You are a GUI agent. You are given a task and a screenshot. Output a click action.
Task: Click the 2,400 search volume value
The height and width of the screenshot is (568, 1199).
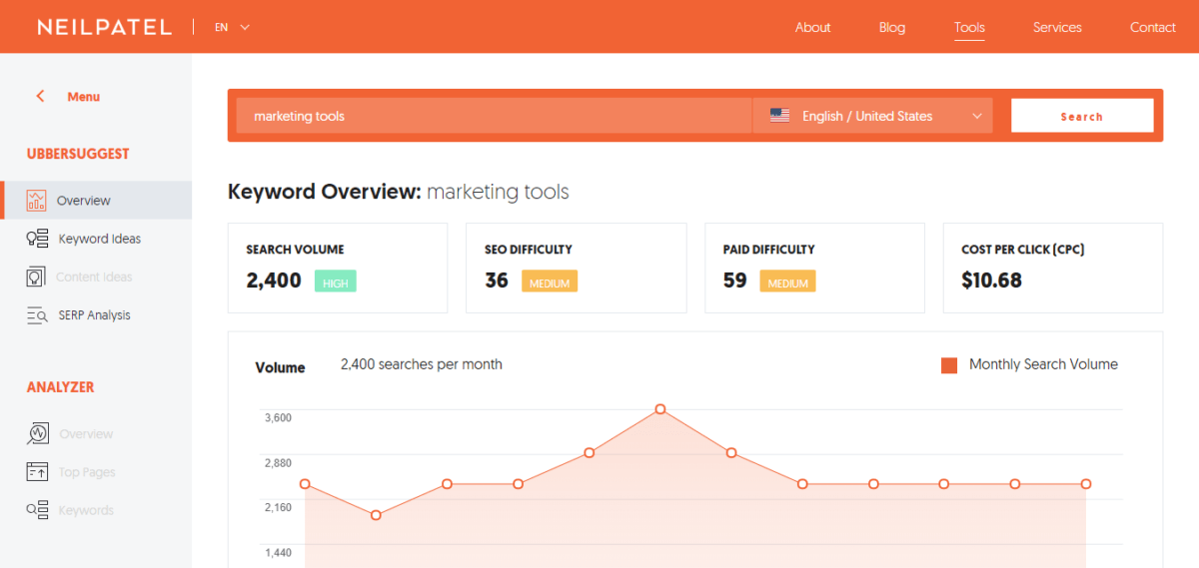click(274, 281)
